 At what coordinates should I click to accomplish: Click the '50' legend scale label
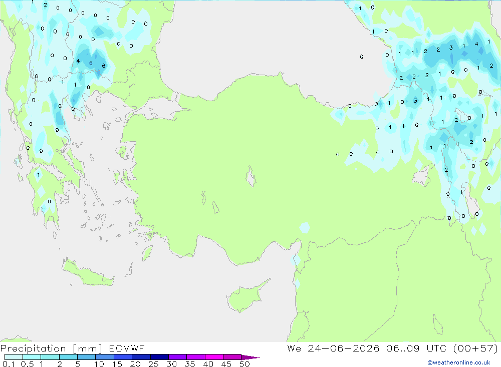[245, 364]
